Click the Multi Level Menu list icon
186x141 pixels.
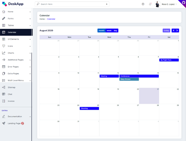[x=4, y=81]
